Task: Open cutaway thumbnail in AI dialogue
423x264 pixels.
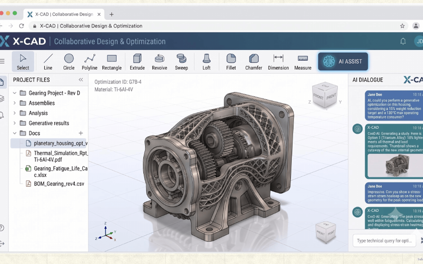Action: tap(395, 165)
